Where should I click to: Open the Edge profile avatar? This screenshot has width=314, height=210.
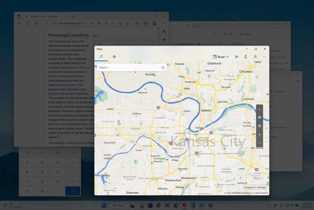point(154,23)
